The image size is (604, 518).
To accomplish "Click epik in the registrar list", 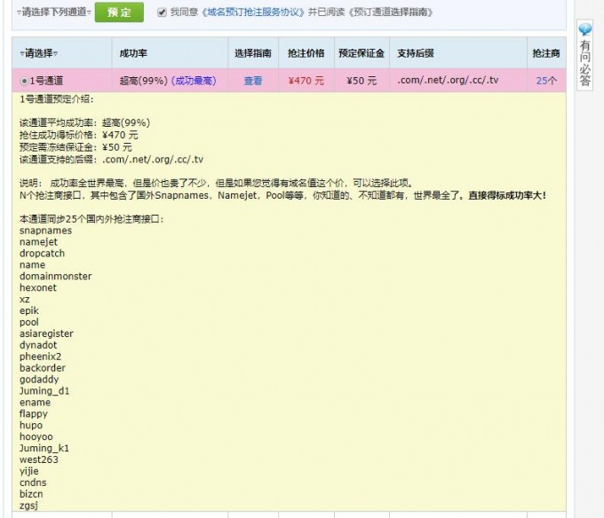I will click(x=29, y=310).
